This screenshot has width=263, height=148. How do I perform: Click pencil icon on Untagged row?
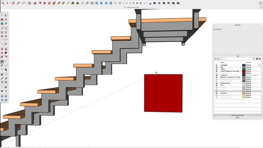pos(259,65)
